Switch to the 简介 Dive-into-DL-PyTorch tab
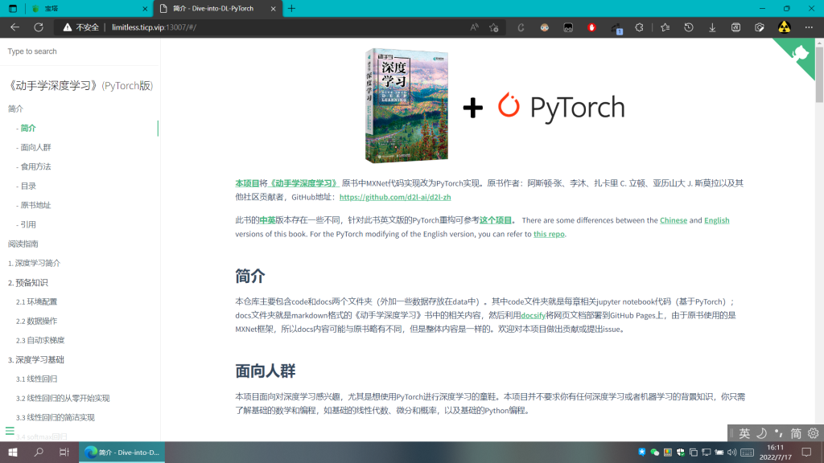This screenshot has width=824, height=463. point(217,8)
